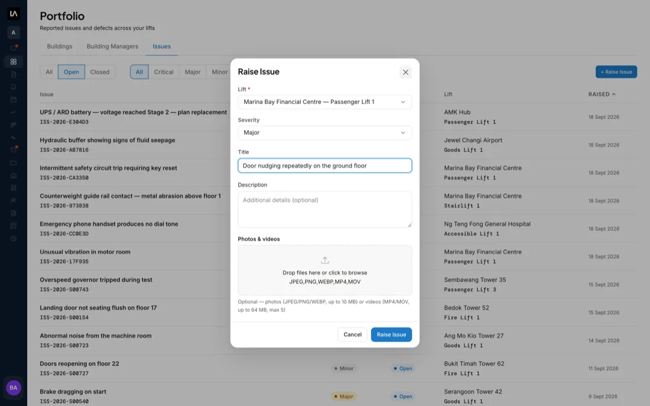Image resolution: width=650 pixels, height=406 pixels.
Task: Click the upload arrow icon in the drop zone
Action: coord(324,260)
